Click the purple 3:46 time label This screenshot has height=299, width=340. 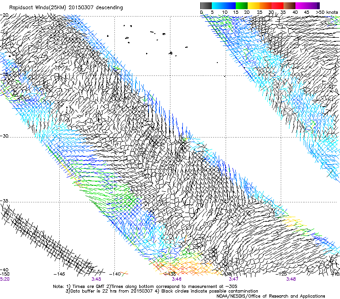(176, 279)
